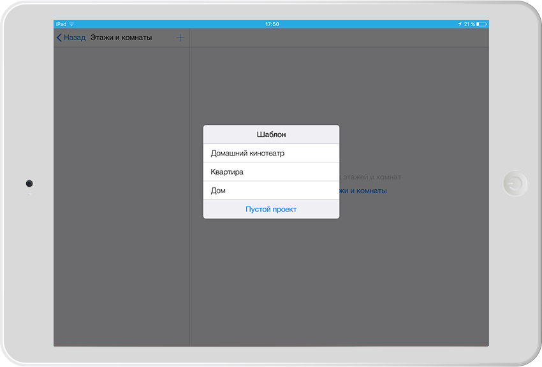
Task: Tap the location arrow icon in status bar
Action: [459, 24]
